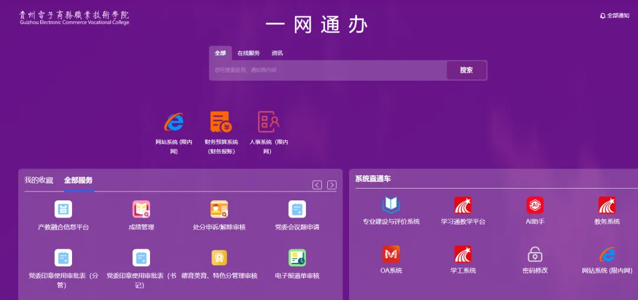This screenshot has width=638, height=300.
Task: Open the 人事系统 (限内网) icon
Action: point(268,122)
